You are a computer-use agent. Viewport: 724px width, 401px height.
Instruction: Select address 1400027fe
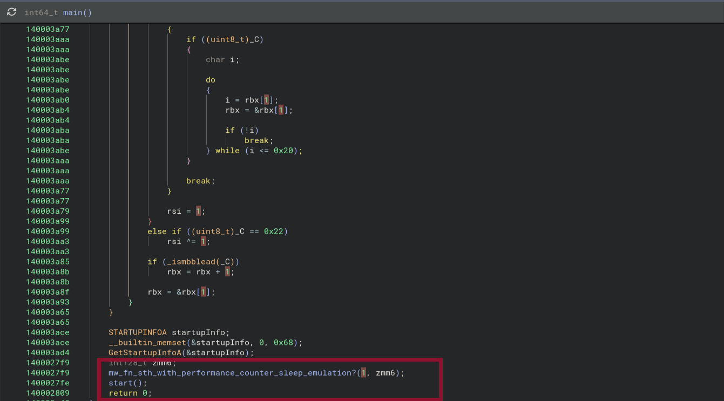48,383
